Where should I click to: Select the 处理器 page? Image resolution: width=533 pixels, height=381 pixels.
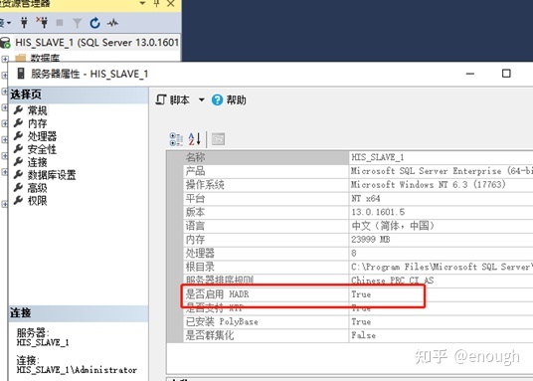tap(42, 136)
